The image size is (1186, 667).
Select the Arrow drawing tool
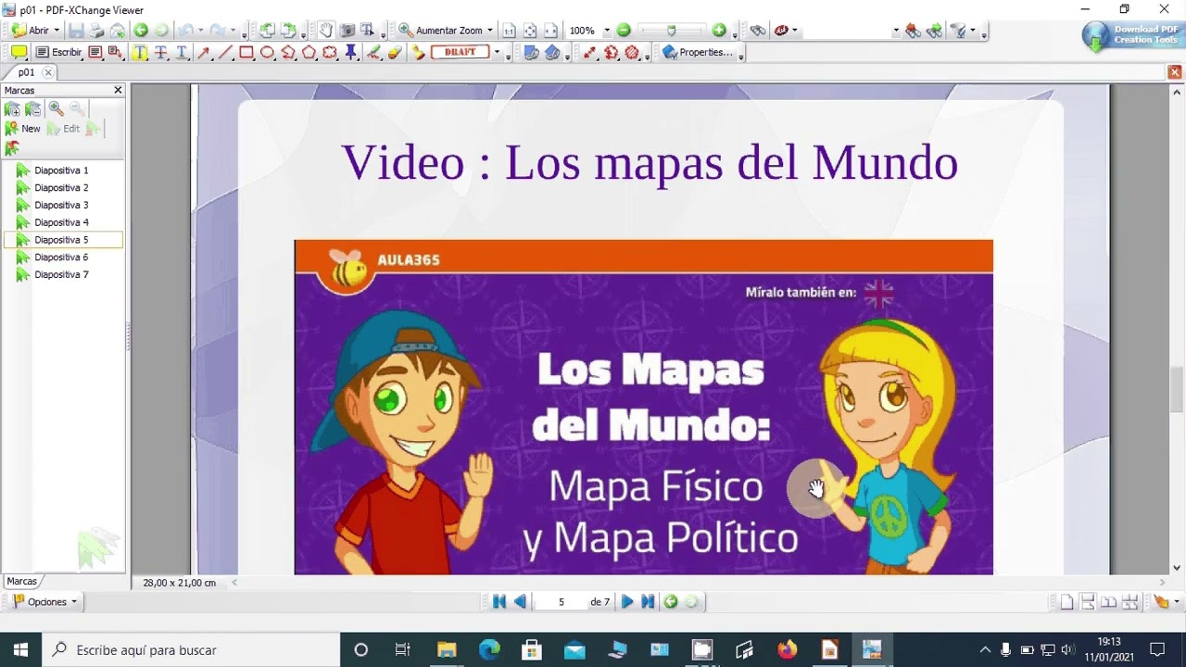203,53
